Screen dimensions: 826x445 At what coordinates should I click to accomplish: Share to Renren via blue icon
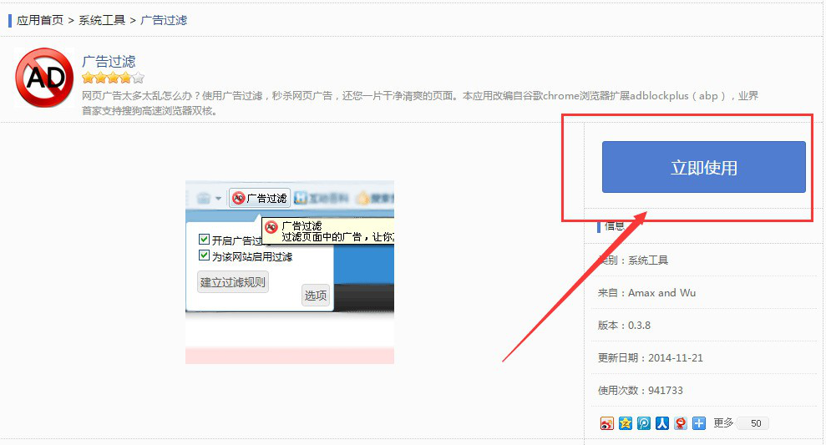tap(662, 423)
